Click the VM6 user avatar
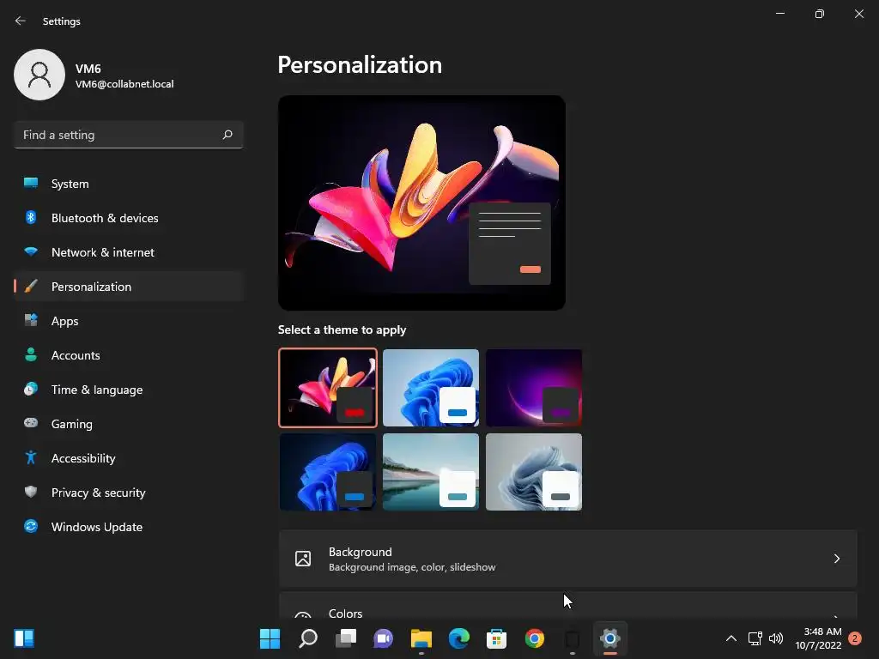This screenshot has width=879, height=659. tap(39, 75)
